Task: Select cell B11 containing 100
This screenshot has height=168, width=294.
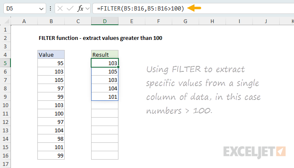Action: click(x=51, y=114)
